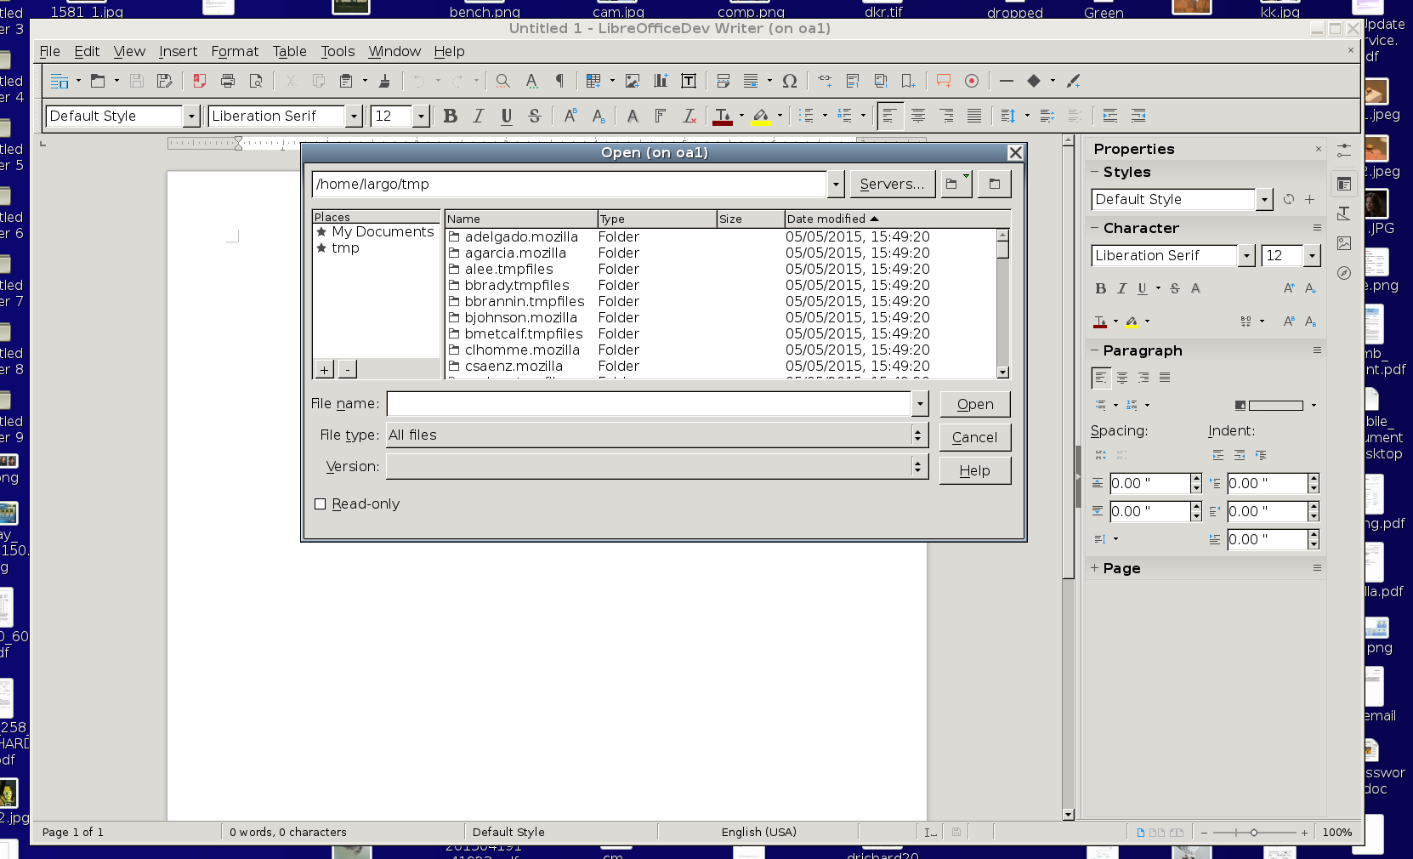Click the Clone Formatting paintbrush icon
This screenshot has height=859, width=1413.
click(x=384, y=81)
